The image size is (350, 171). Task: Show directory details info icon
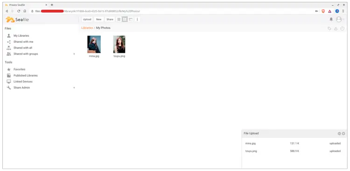(137, 20)
